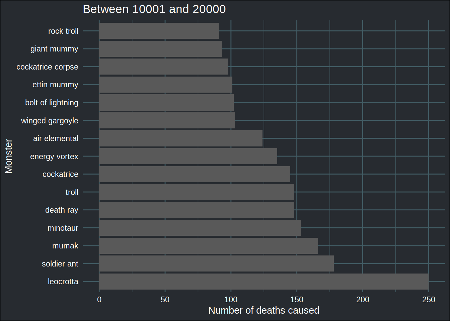The width and height of the screenshot is (450, 321).
Task: Select the air elemental bar
Action: pyautogui.click(x=181, y=138)
